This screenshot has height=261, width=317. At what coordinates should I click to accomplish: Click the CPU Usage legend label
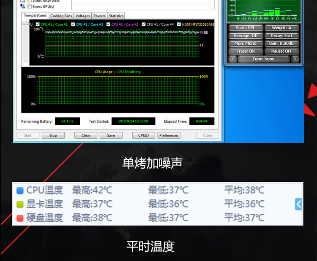pos(104,72)
